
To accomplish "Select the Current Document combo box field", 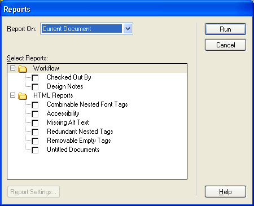I will 86,29.
